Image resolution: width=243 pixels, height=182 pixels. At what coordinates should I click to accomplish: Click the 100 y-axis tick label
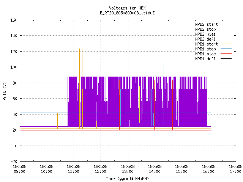14,67
